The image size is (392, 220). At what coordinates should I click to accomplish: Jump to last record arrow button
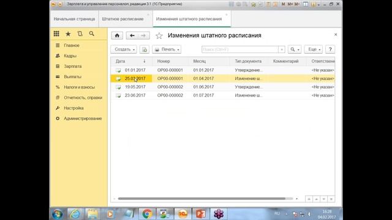(x=331, y=199)
